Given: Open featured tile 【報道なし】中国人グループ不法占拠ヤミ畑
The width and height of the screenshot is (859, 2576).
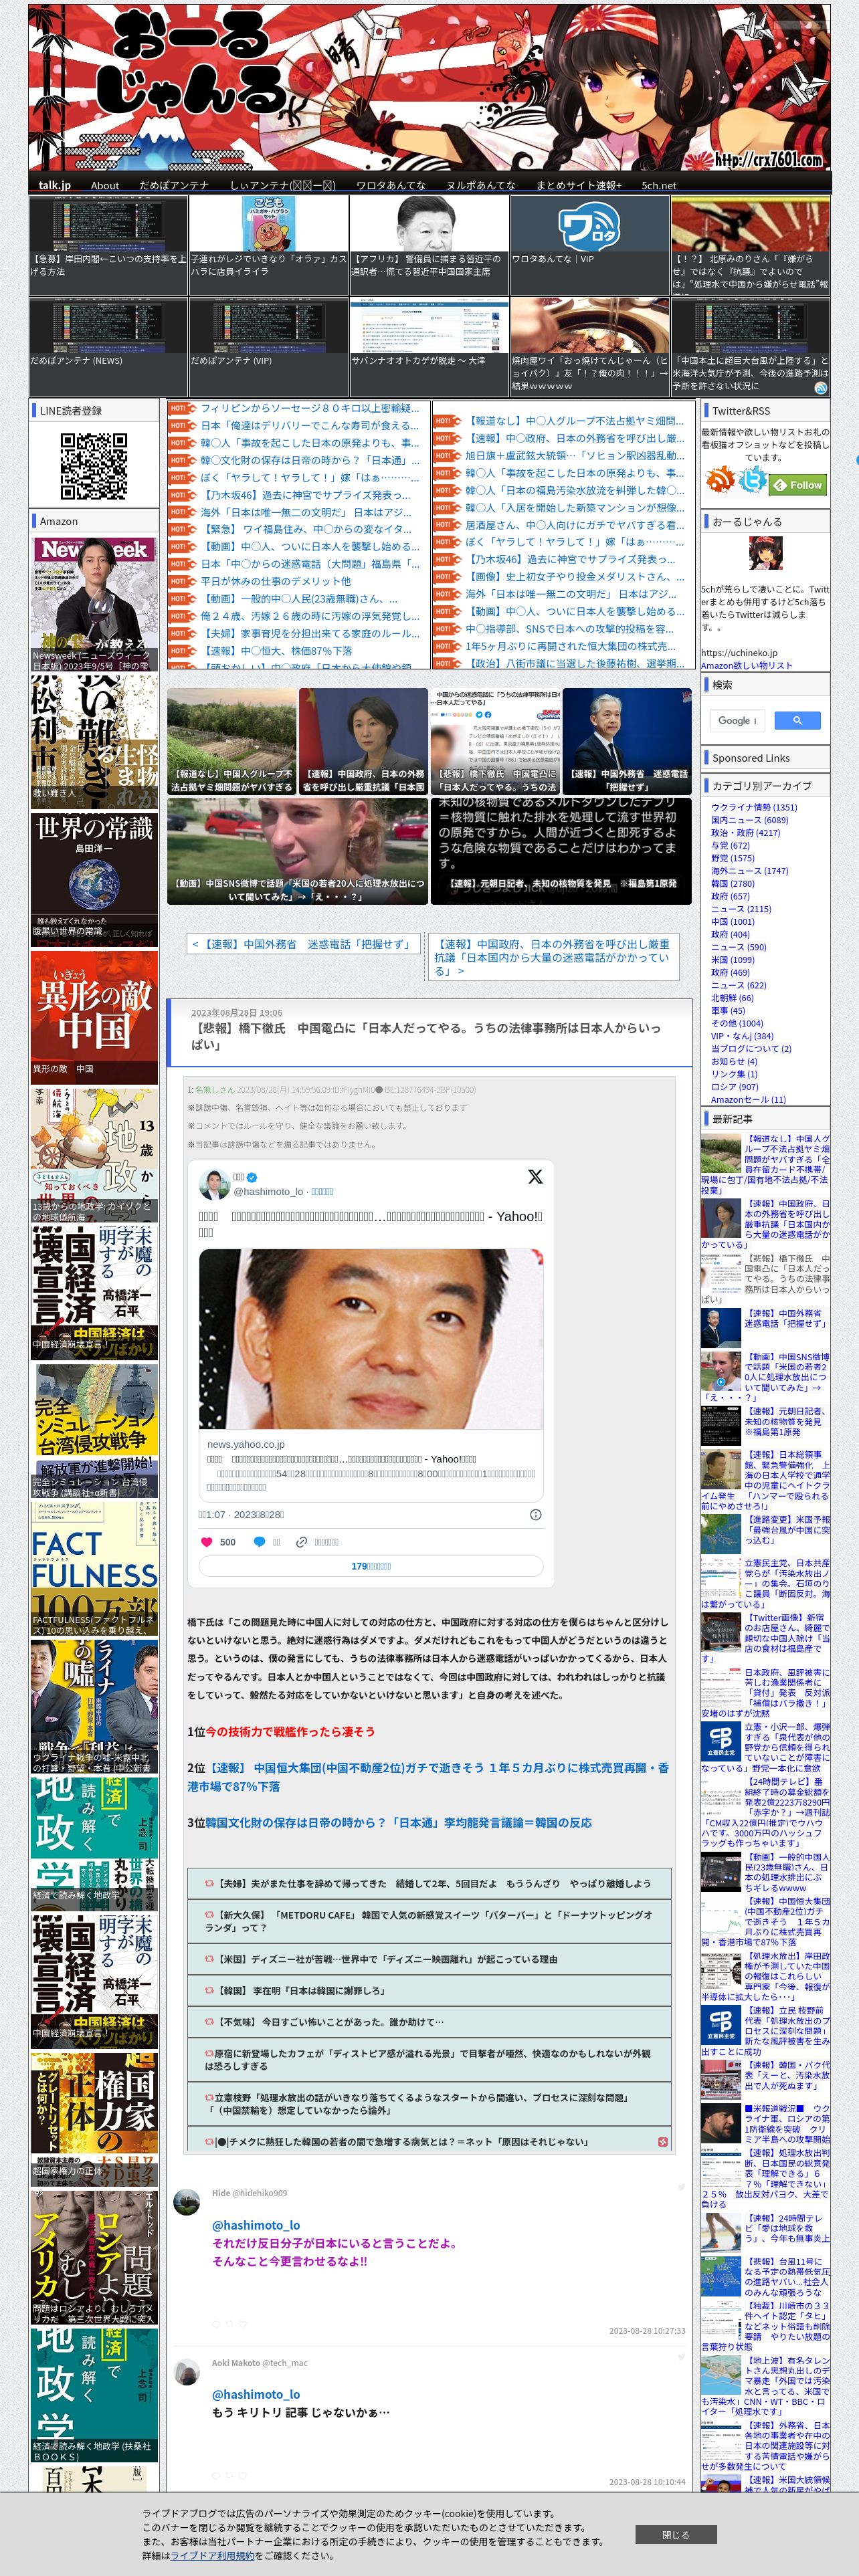Looking at the screenshot, I should click(x=231, y=742).
